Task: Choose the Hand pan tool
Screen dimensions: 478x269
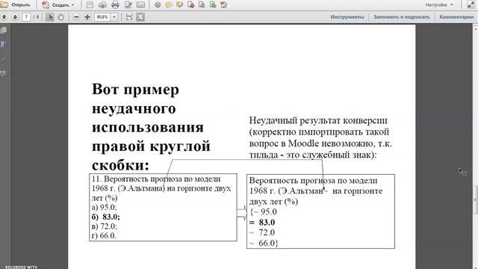Action: click(60, 17)
